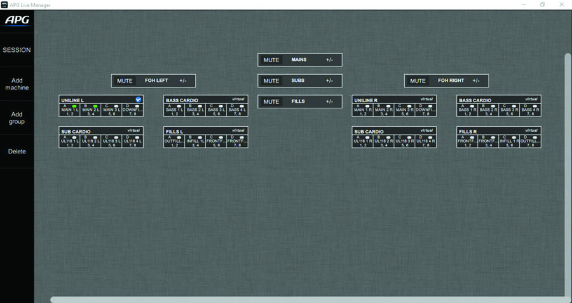Select the BASS 4 R channel cell
The height and width of the screenshot is (303, 572).
(530, 110)
